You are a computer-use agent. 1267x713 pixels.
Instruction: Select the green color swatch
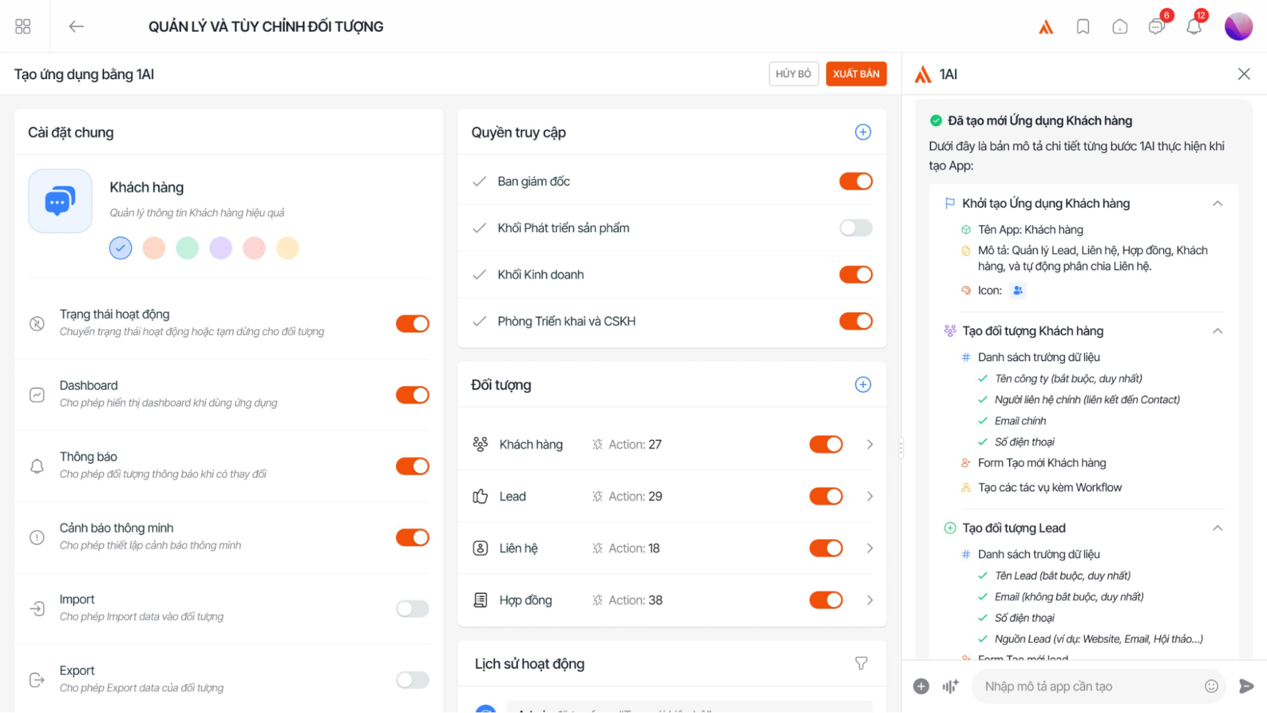(187, 248)
